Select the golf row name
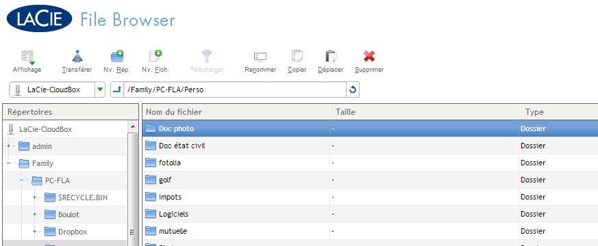Image resolution: width=598 pixels, height=246 pixels. 165,180
